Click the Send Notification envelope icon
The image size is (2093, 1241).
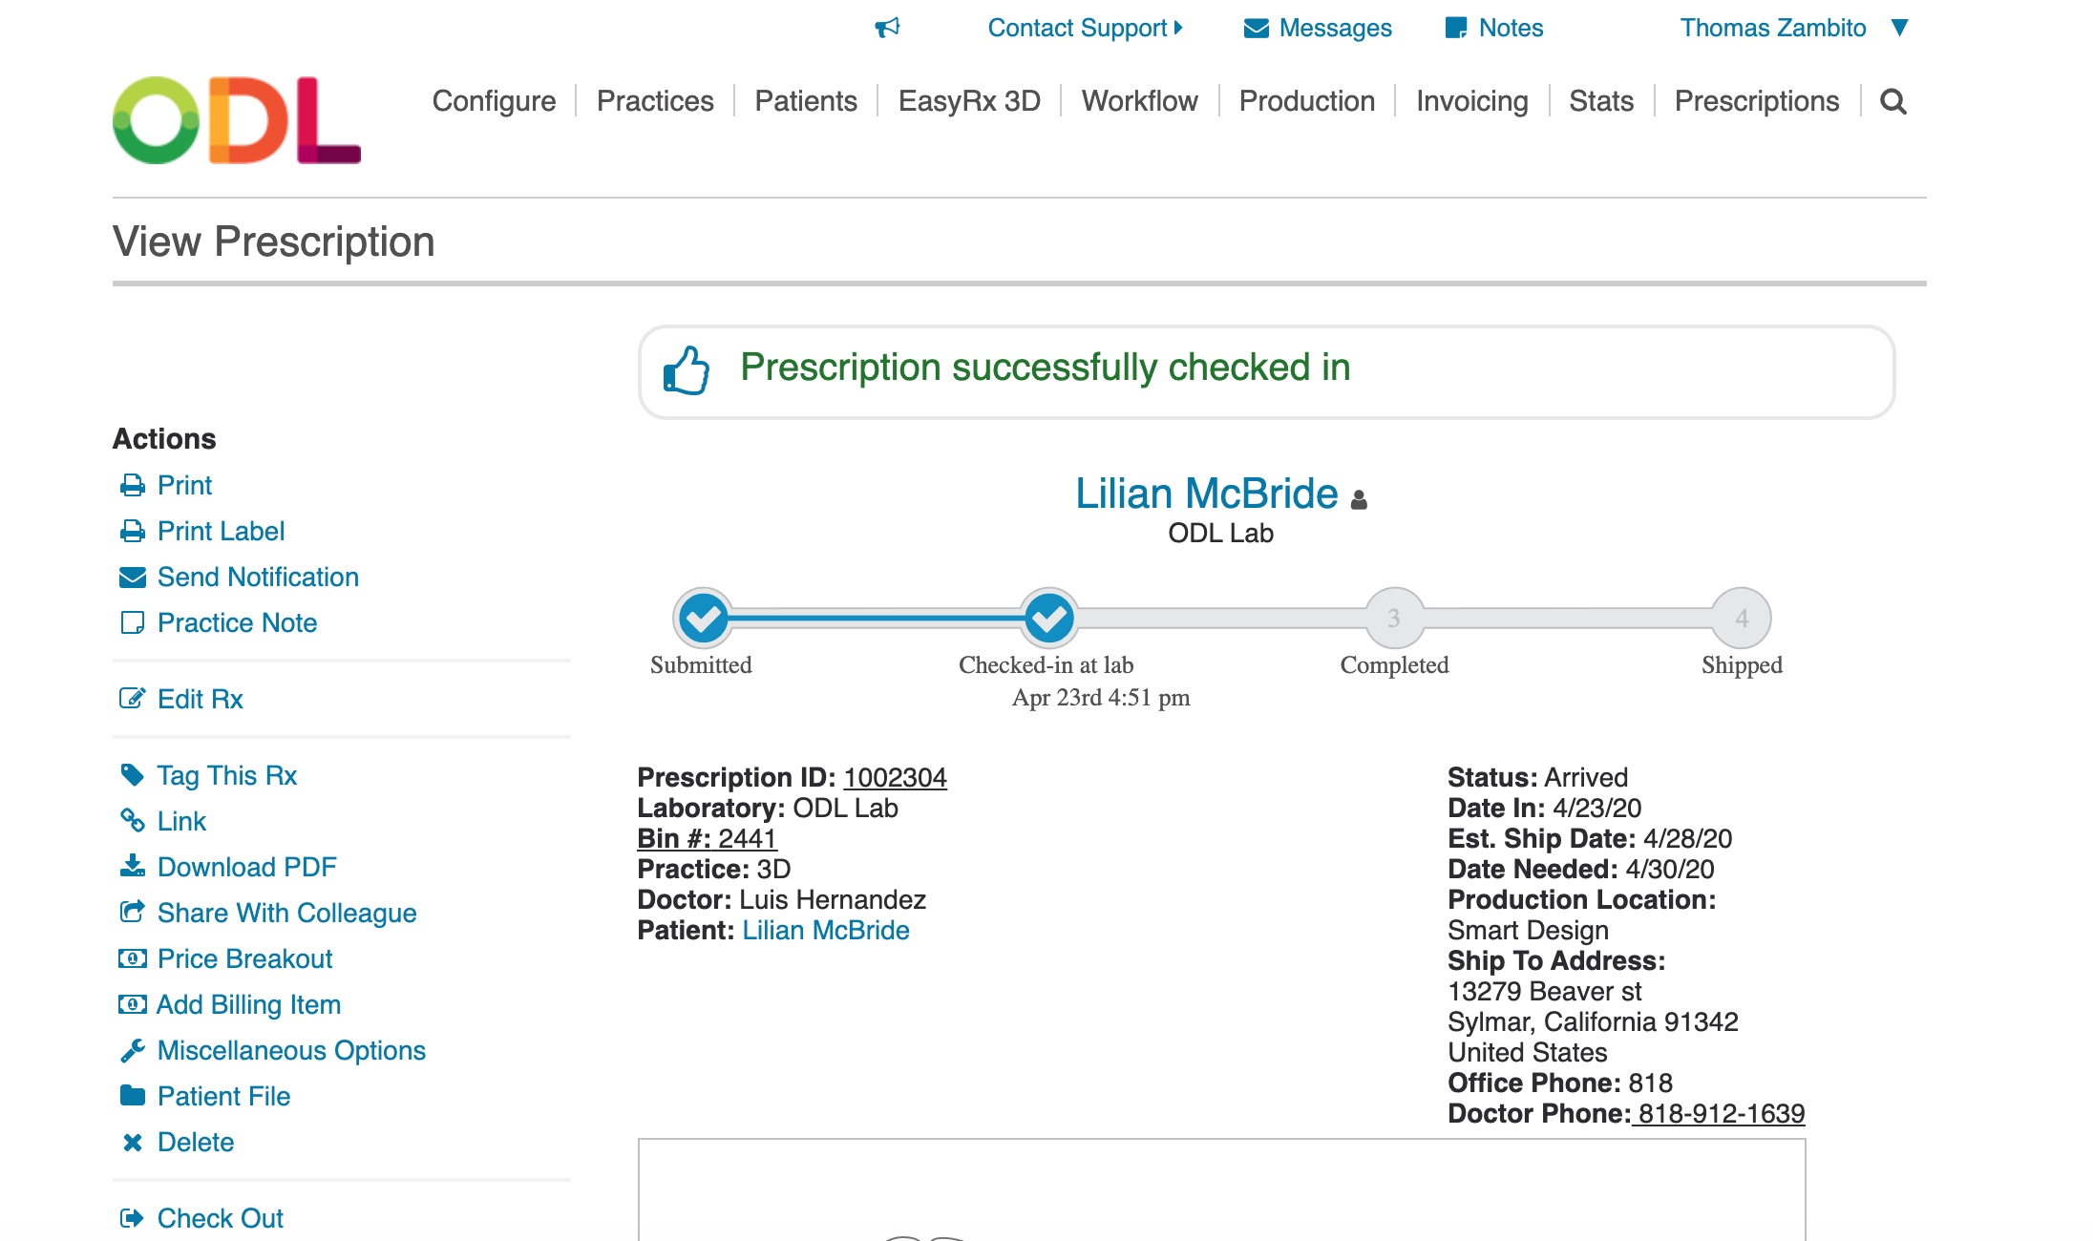(x=132, y=578)
